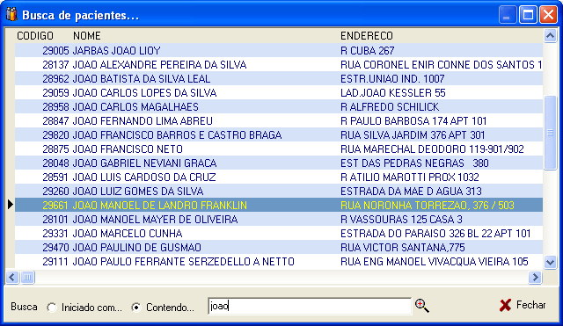563x326 pixels.
Task: Click address ESTRADA DO PARAISO 326 BL 22
Action: (416, 234)
